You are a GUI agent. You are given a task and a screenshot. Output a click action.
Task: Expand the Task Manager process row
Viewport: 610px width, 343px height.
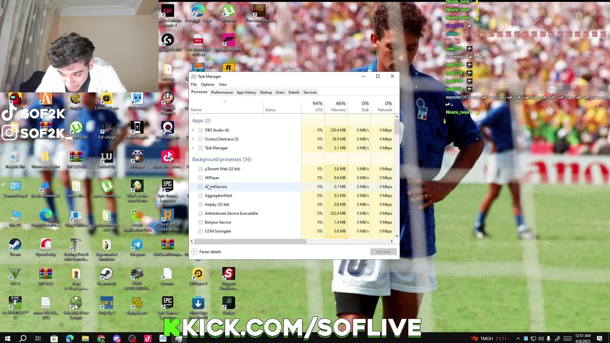pos(193,148)
